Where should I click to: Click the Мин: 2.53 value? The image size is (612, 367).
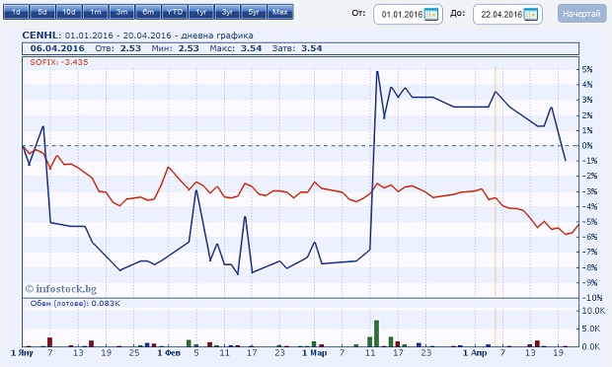[176, 48]
